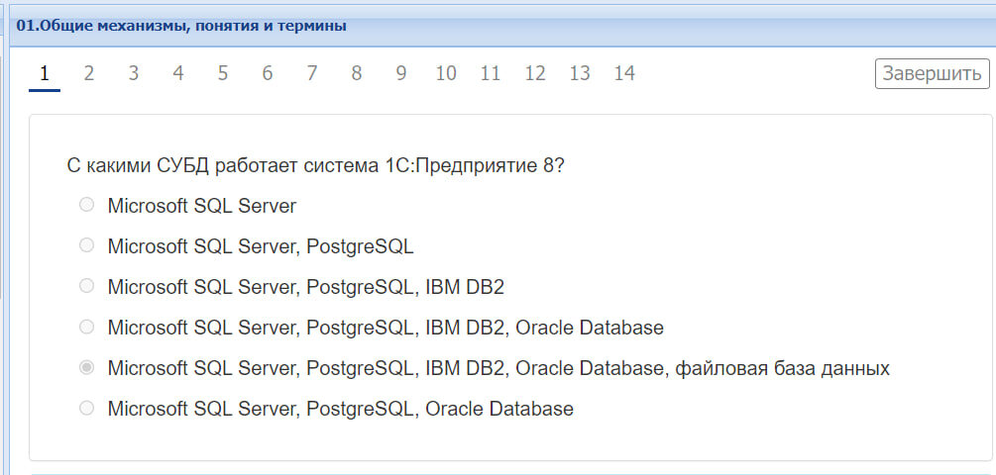Switch to question 8

pyautogui.click(x=357, y=74)
